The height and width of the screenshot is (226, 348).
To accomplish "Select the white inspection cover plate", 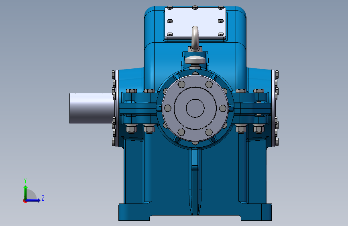I will [x=195, y=23].
